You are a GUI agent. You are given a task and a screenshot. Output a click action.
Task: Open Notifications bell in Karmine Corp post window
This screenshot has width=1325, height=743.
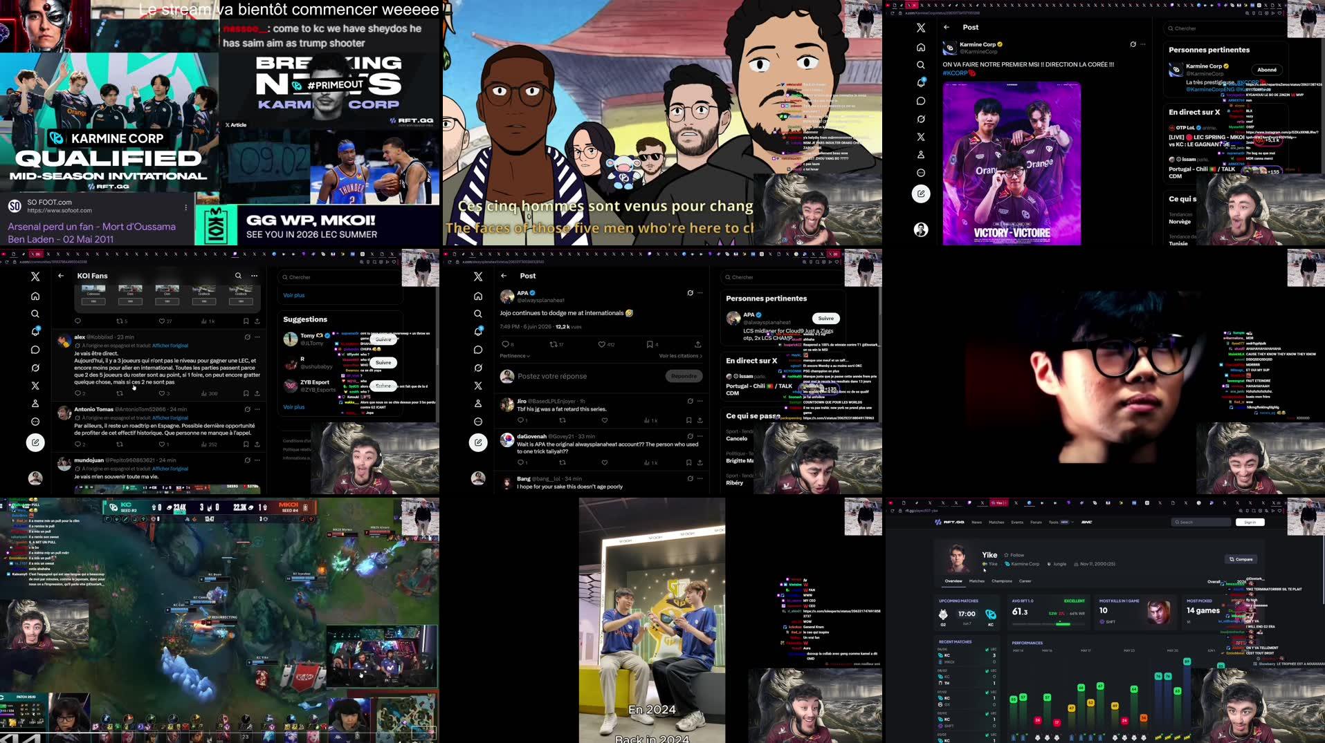point(921,83)
